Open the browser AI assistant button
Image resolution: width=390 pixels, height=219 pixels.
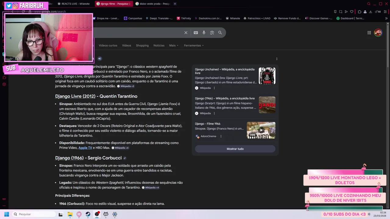[x=378, y=12]
